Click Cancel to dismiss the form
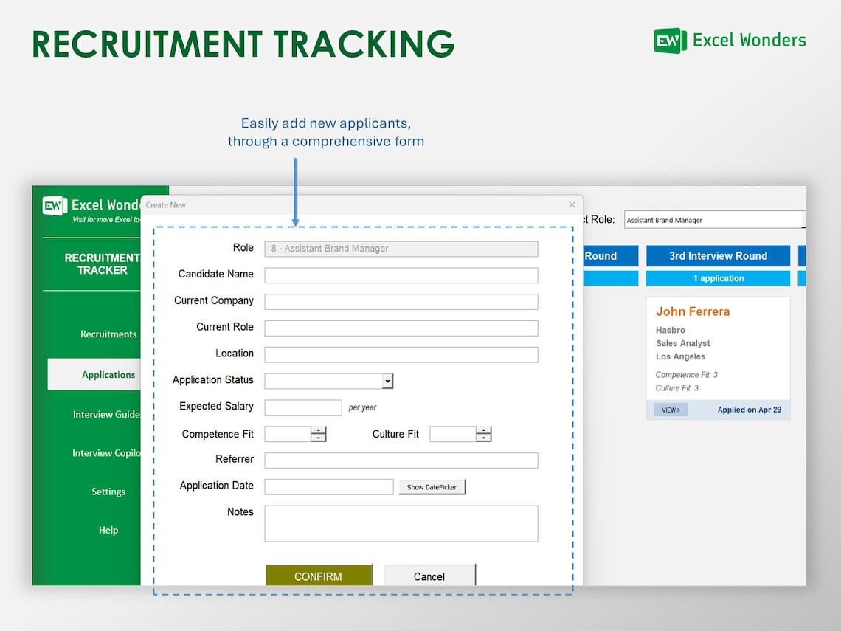 [429, 577]
